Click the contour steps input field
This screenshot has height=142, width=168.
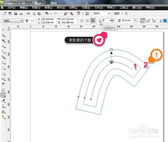click(106, 21)
